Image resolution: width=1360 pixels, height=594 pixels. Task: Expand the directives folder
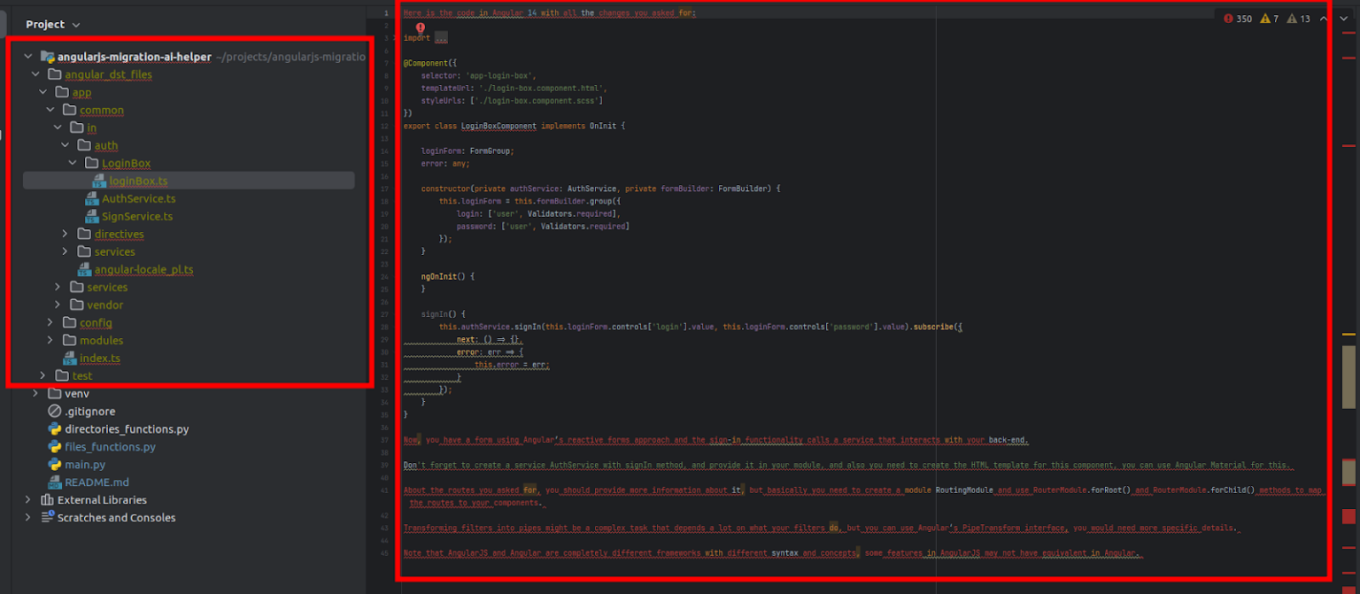coord(64,234)
